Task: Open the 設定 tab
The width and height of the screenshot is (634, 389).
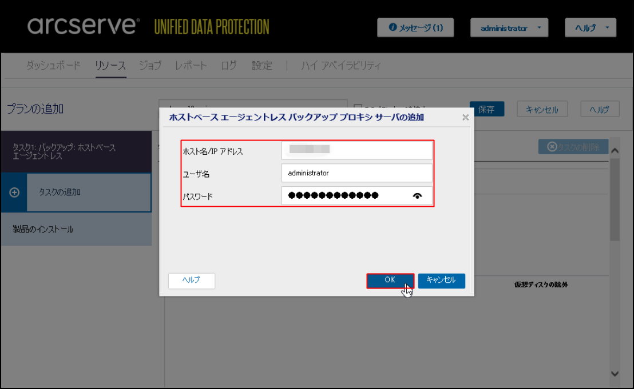Action: pyautogui.click(x=262, y=65)
